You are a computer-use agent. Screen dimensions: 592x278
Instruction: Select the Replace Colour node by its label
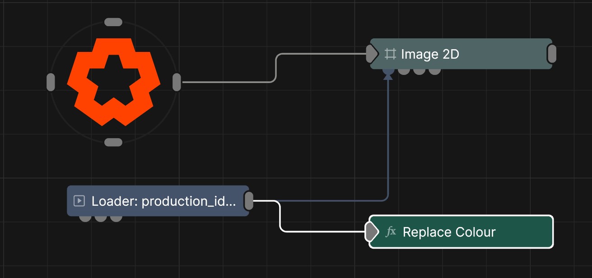(x=449, y=232)
